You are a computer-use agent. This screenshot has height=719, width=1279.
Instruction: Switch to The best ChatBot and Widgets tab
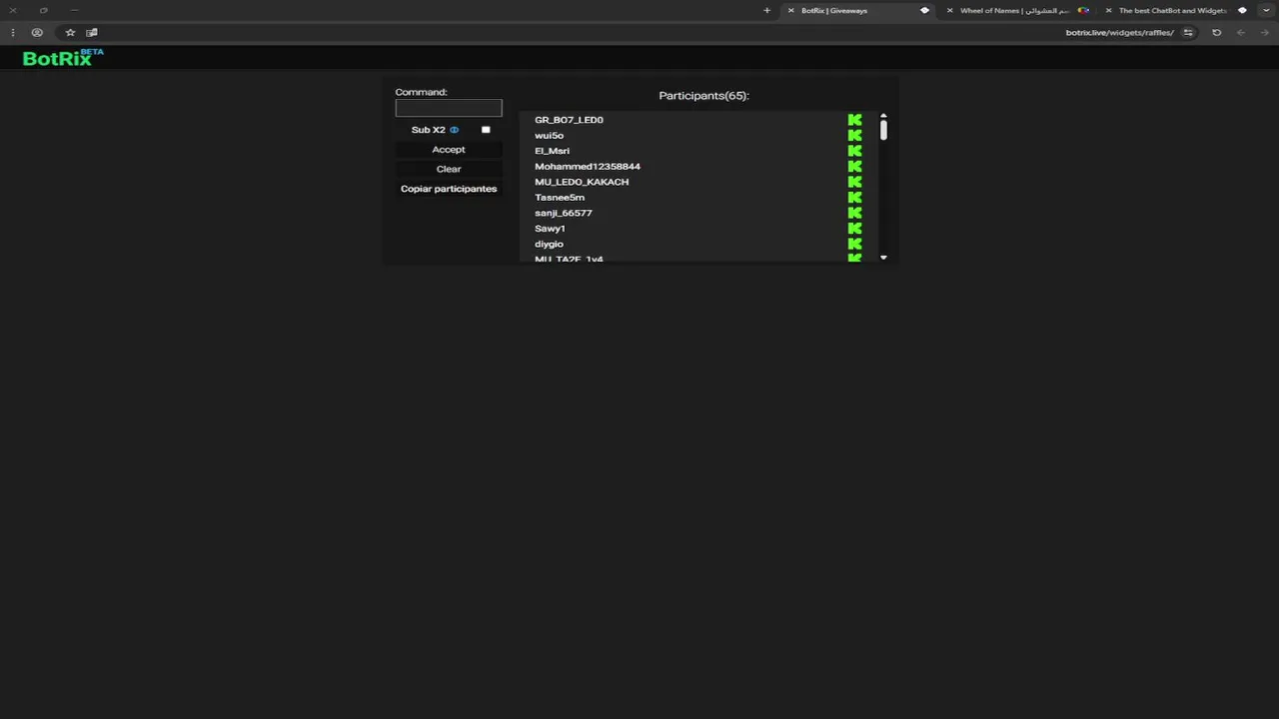[x=1171, y=11]
